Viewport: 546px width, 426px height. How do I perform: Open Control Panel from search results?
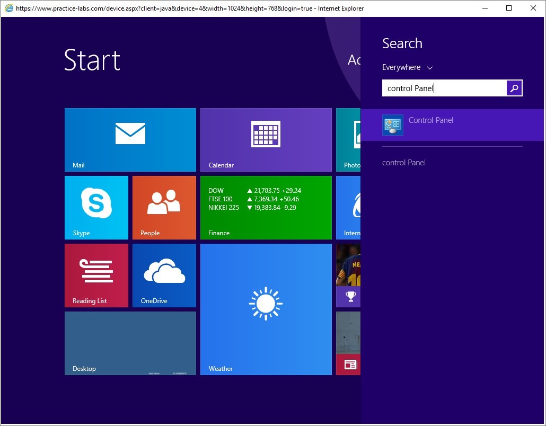coord(431,120)
